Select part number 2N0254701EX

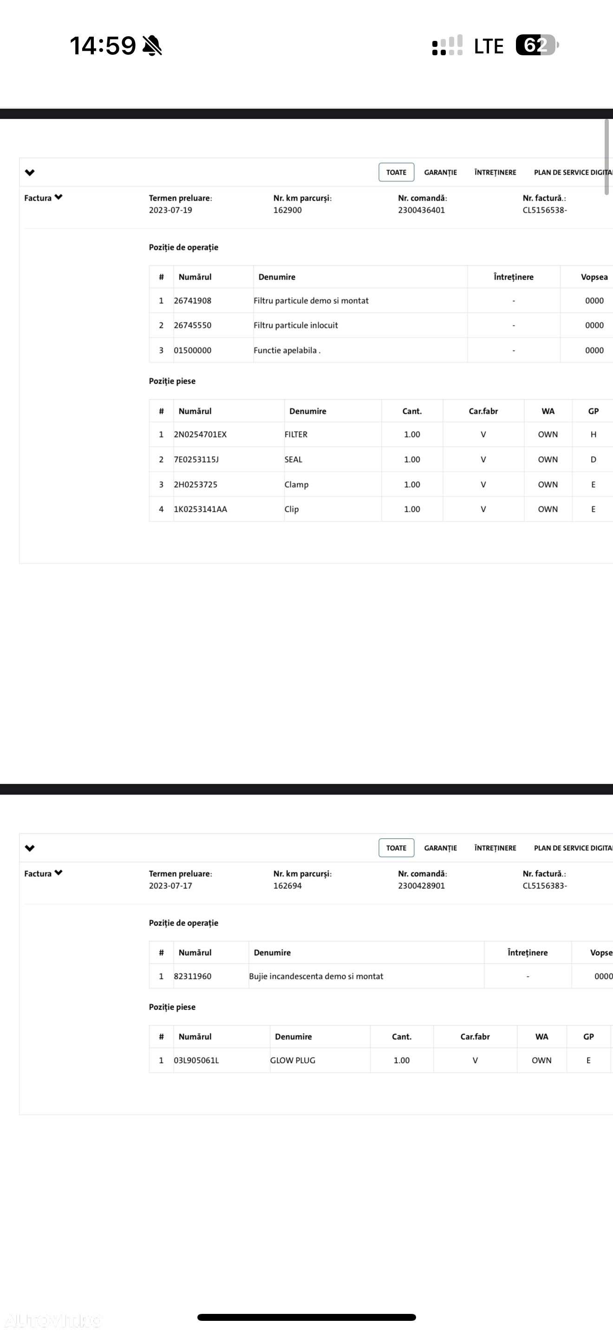click(x=200, y=434)
